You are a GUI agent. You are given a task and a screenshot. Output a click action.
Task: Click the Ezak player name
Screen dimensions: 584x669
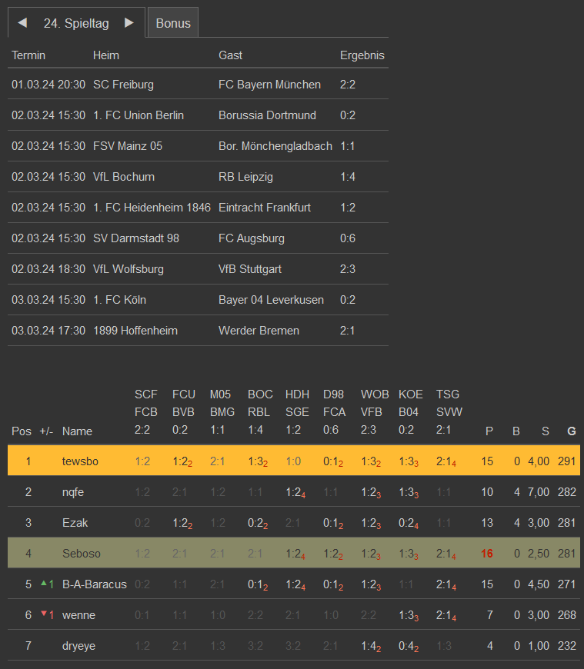(x=75, y=523)
